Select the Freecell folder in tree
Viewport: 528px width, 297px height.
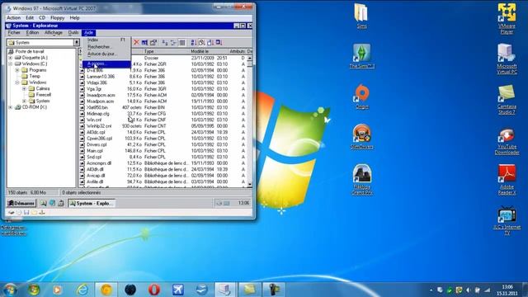coord(44,95)
